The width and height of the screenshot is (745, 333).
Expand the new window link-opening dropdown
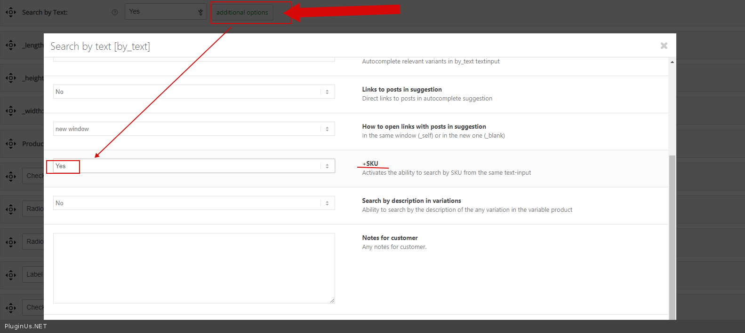pyautogui.click(x=193, y=129)
